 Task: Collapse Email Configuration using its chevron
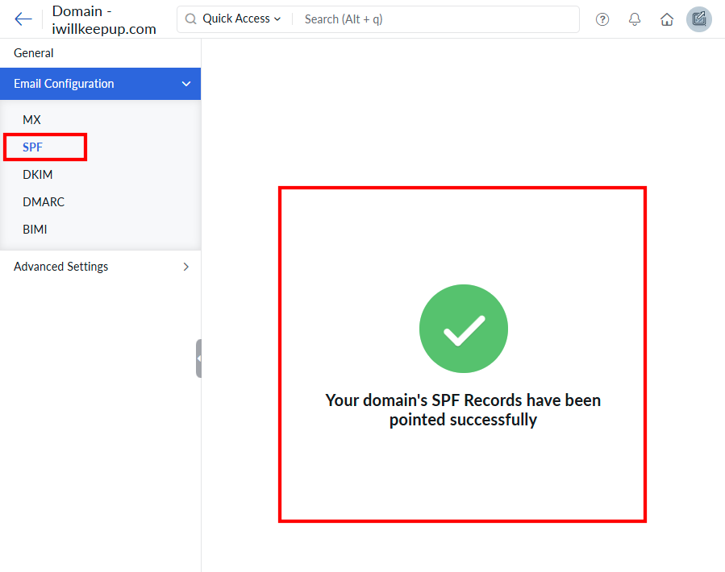(x=186, y=84)
